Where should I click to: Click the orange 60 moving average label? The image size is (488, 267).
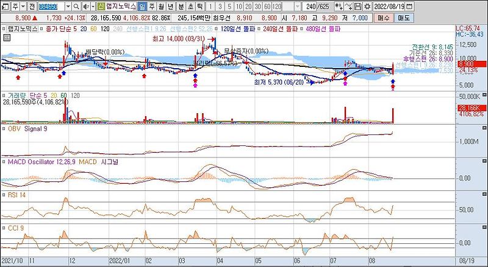point(94,29)
